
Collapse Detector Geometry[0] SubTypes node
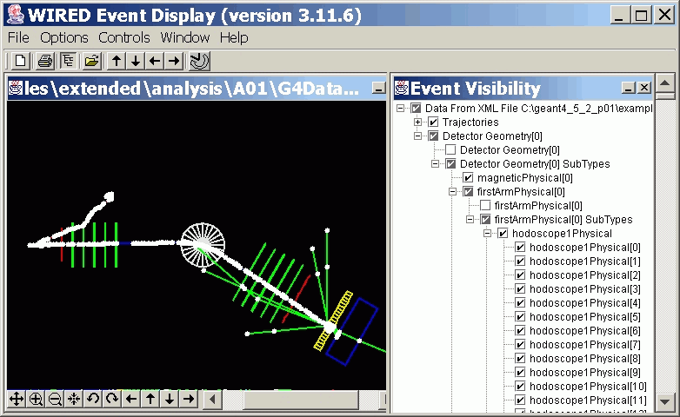tap(436, 164)
